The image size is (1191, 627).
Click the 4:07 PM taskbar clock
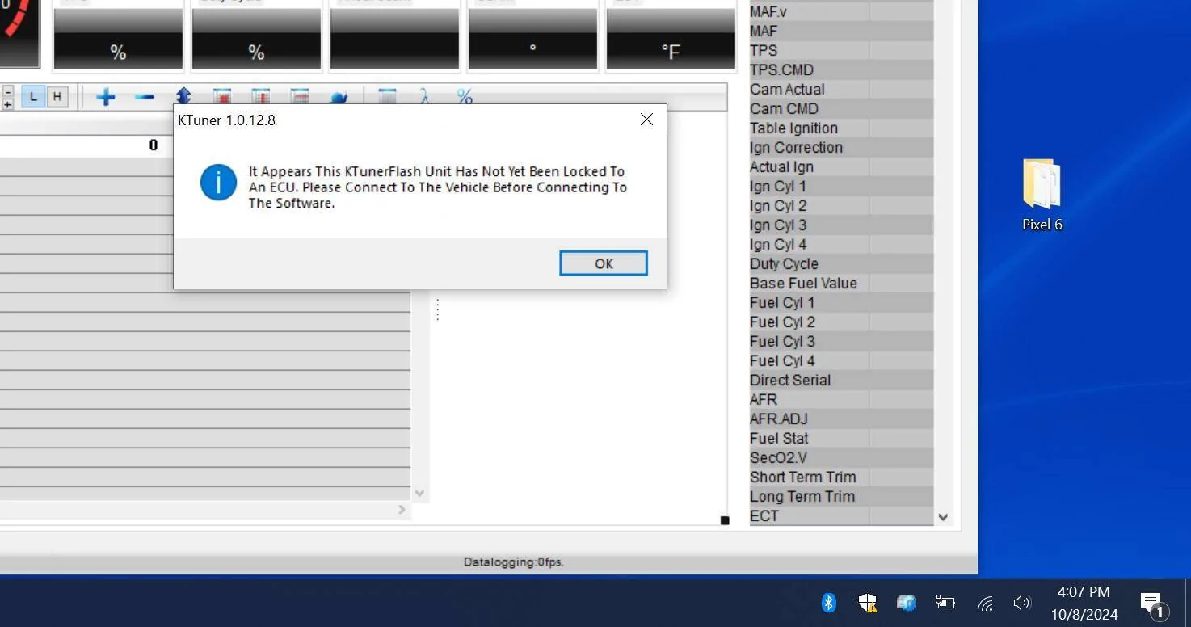tap(1084, 603)
